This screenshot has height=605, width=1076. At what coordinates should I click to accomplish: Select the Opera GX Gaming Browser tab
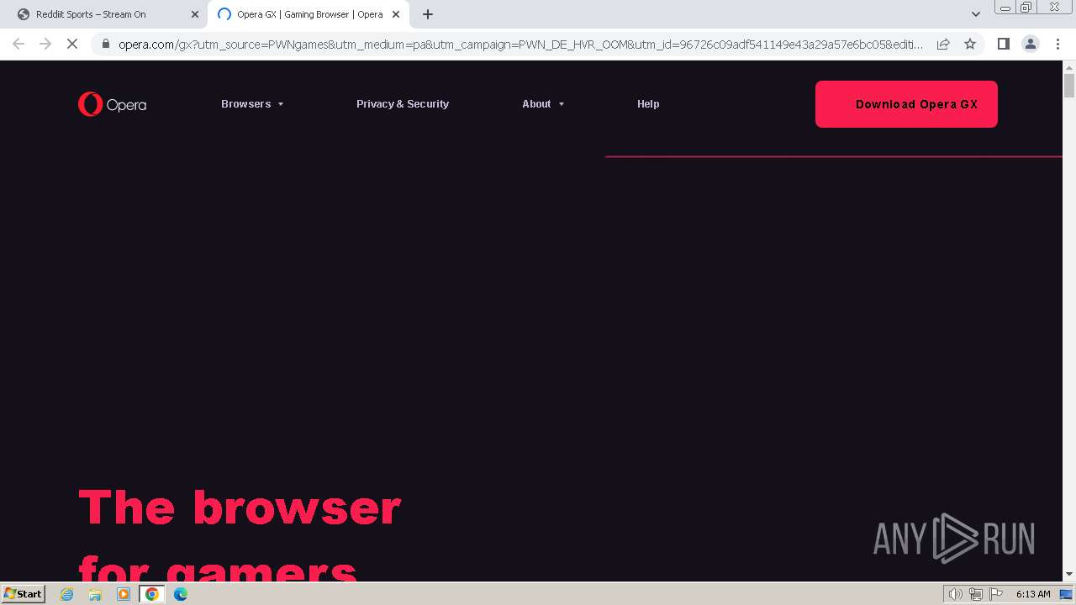pos(309,14)
